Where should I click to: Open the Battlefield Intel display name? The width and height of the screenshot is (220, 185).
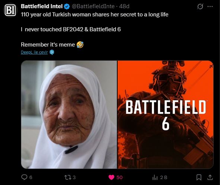point(42,6)
